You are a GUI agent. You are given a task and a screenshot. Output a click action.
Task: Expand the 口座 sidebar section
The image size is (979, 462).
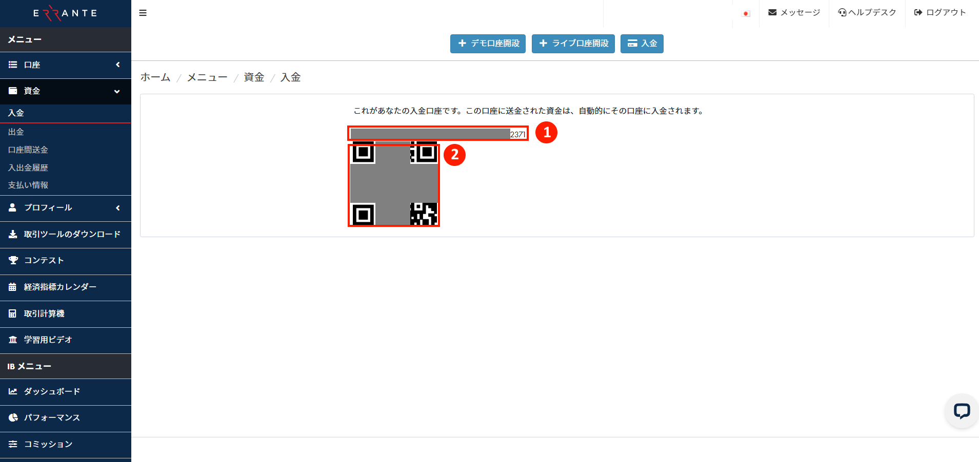(66, 65)
